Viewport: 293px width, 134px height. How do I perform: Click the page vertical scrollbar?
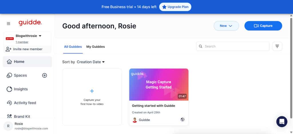291,68
